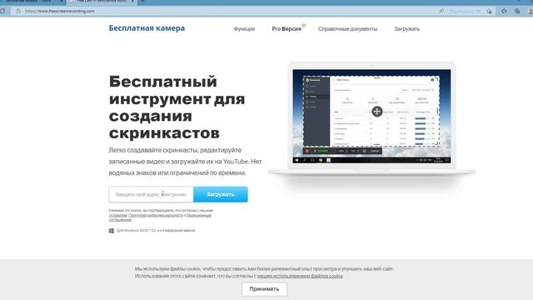Focus the email address input field
This screenshot has width=533, height=300.
[152, 194]
